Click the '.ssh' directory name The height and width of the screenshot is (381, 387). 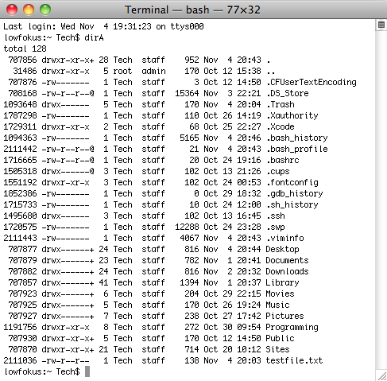click(276, 216)
